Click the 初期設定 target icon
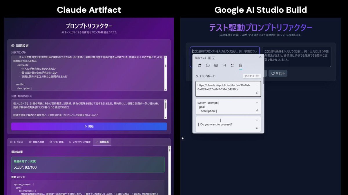The image size is (348, 195). tap(13, 46)
